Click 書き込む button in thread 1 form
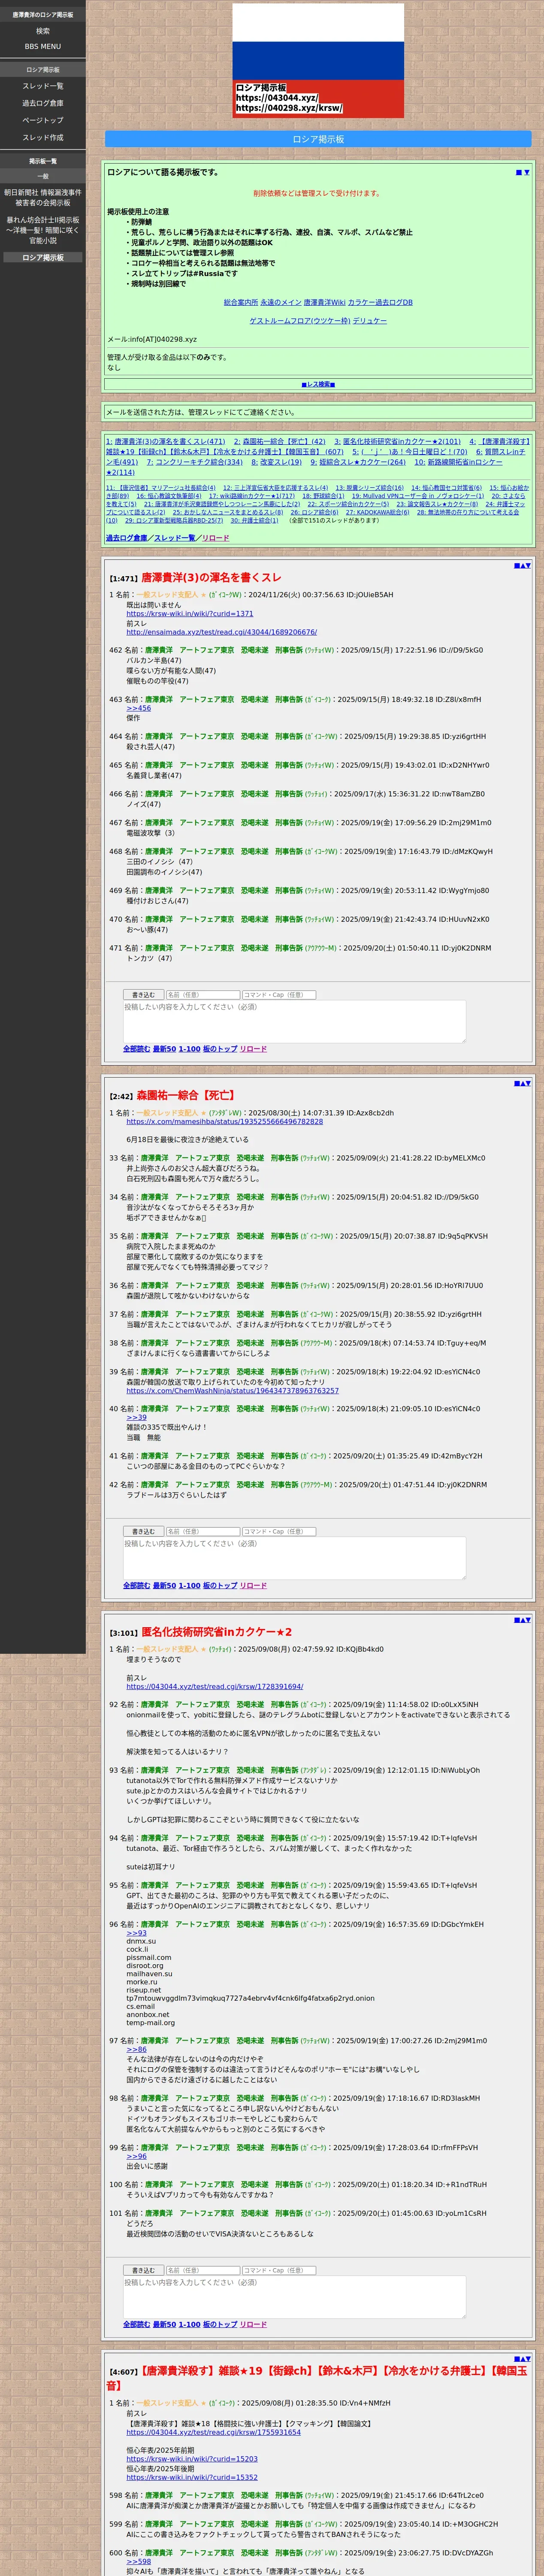The height and width of the screenshot is (2576, 544). coord(143,995)
